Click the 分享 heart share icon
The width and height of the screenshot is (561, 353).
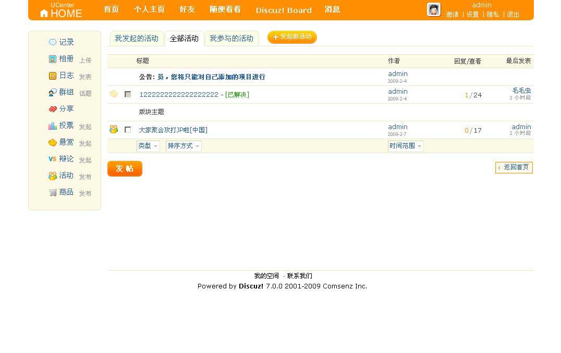[52, 109]
